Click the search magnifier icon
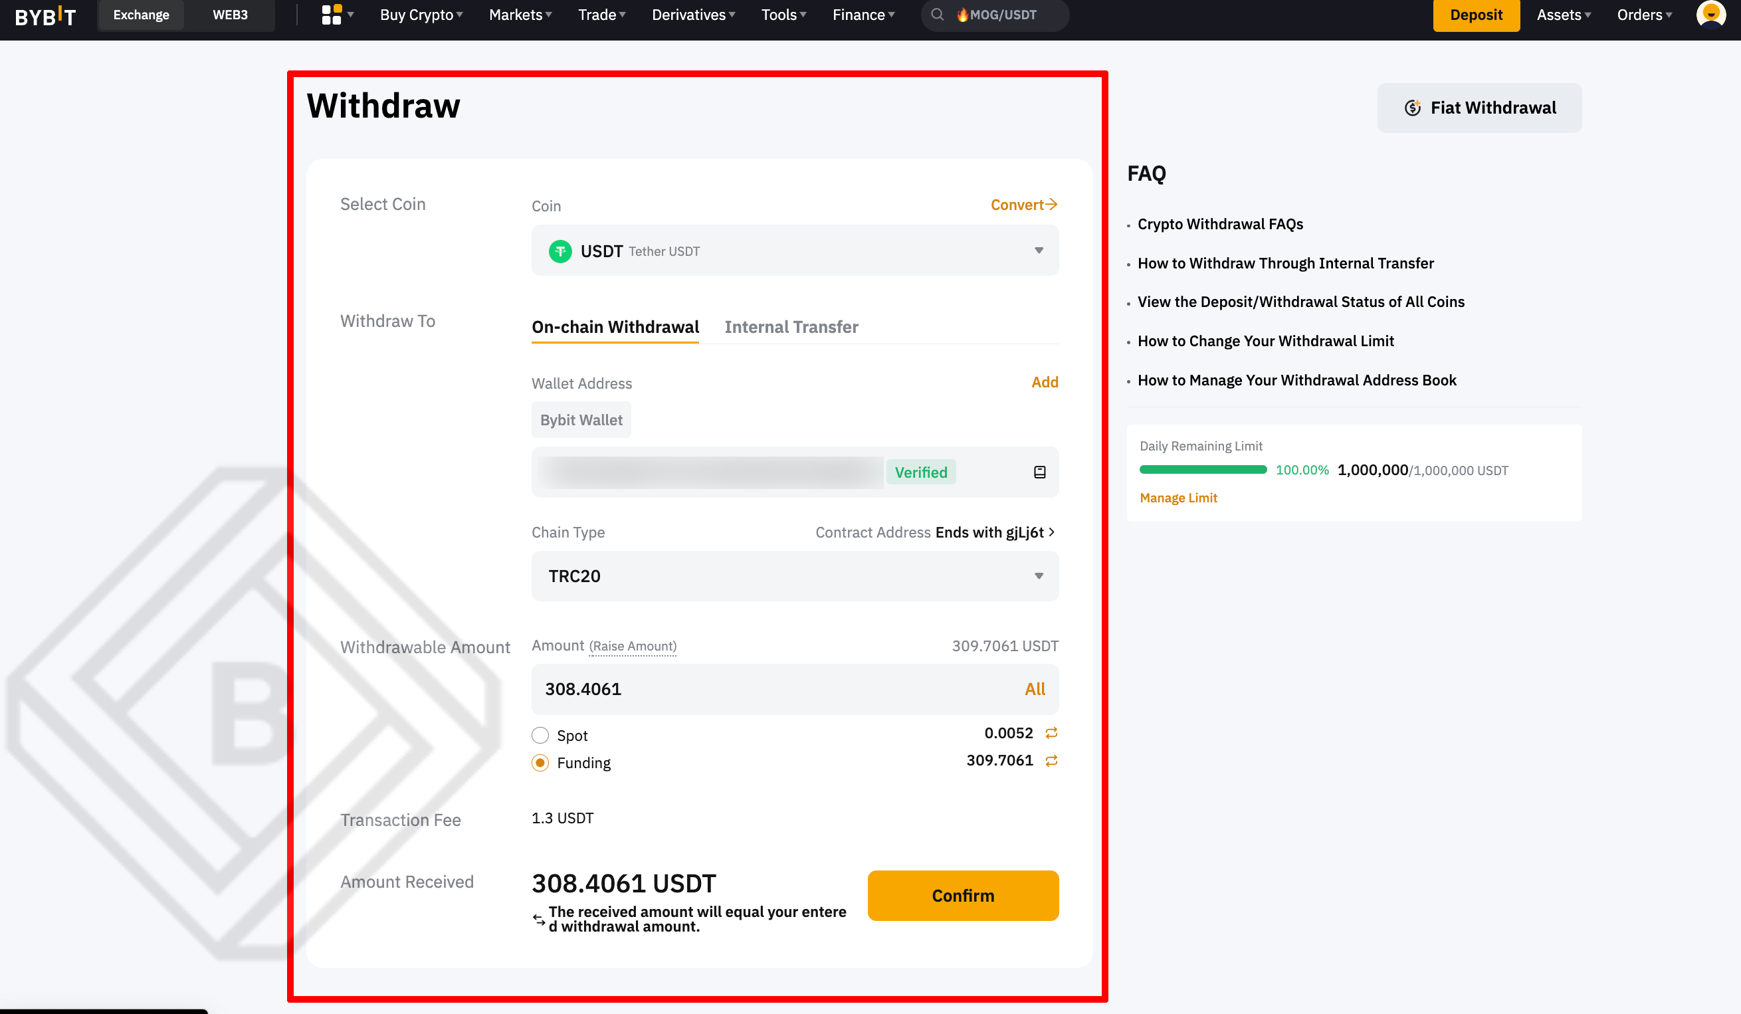Screen dimensions: 1741x1014 click(937, 15)
